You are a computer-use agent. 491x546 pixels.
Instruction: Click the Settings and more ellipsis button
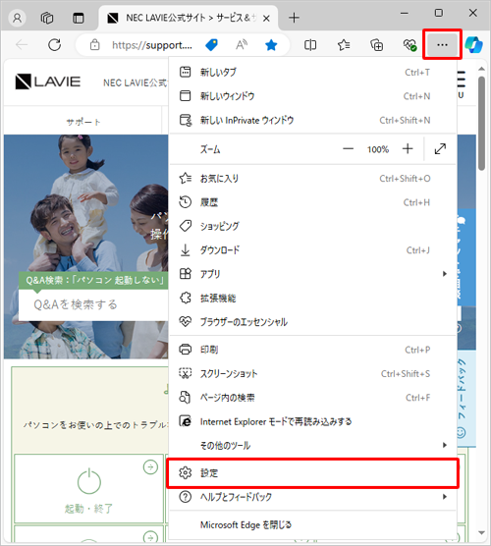[442, 44]
